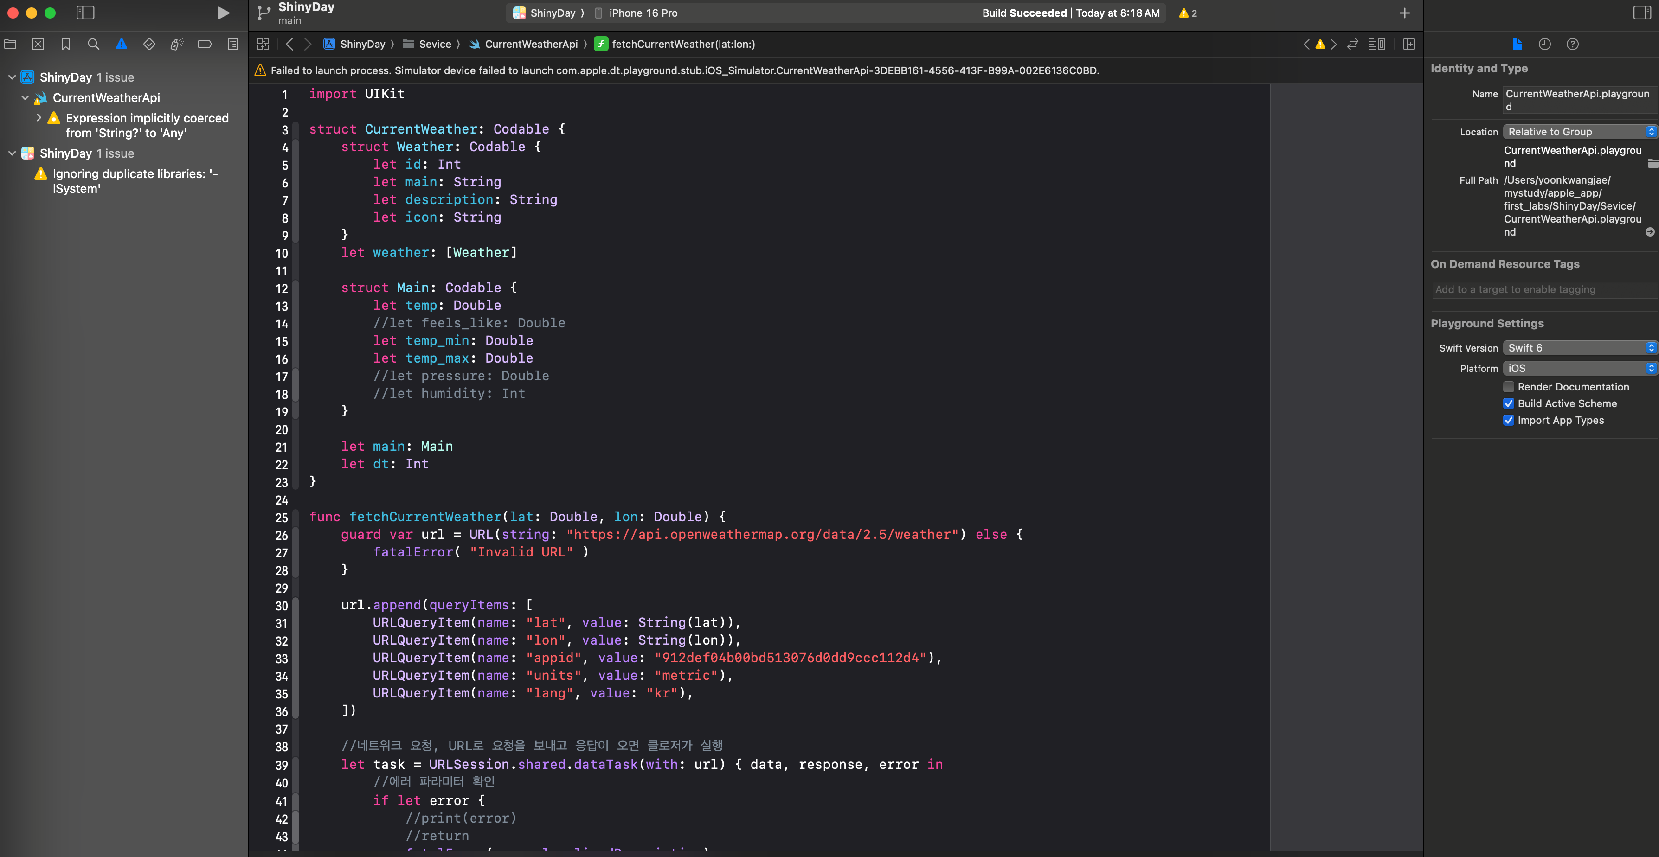Screen dimensions: 1659x857
Task: Select the Issue navigator warning icon
Action: (x=121, y=44)
